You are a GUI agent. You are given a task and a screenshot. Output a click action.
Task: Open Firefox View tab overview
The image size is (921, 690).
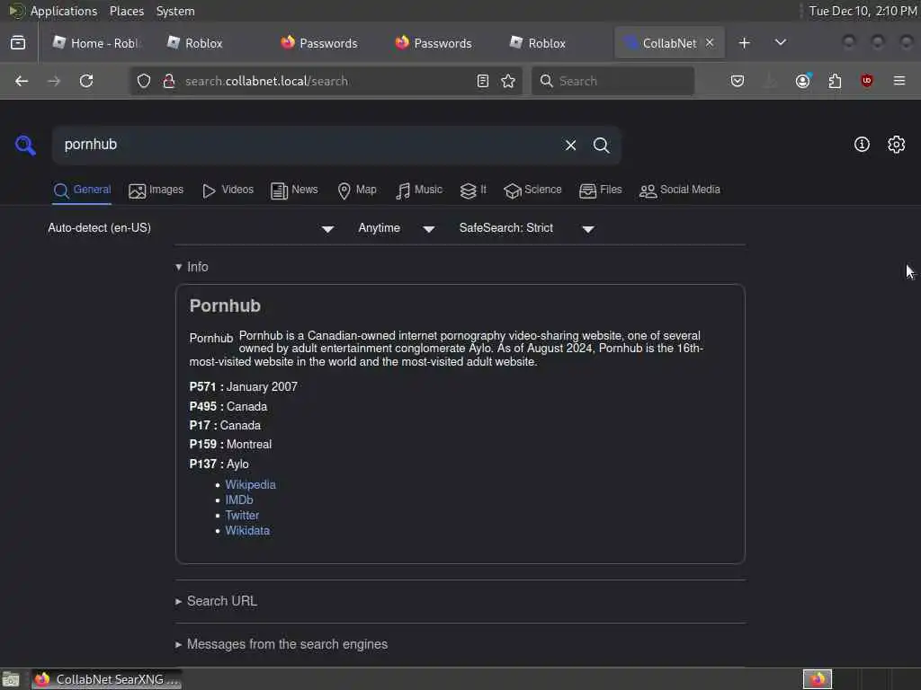click(x=18, y=43)
